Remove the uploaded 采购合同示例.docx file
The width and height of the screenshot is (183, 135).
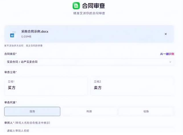click(166, 34)
